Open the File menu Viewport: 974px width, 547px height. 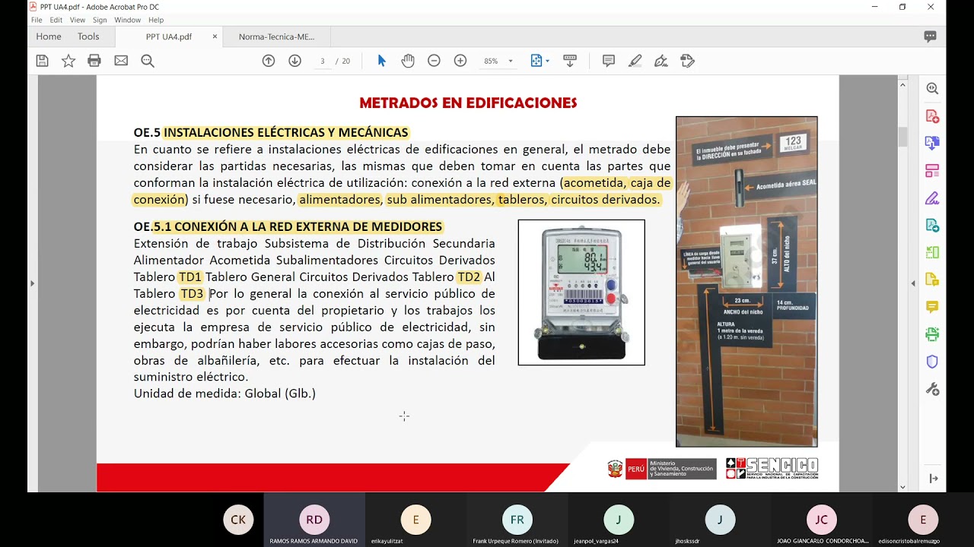click(37, 20)
